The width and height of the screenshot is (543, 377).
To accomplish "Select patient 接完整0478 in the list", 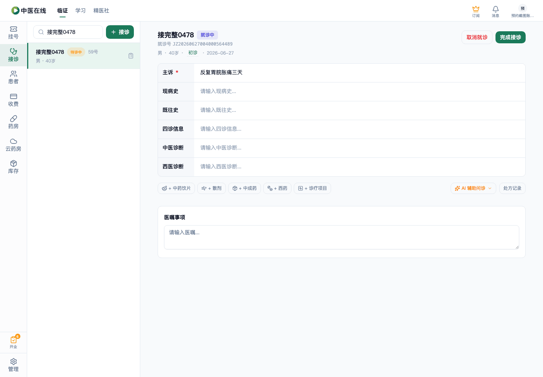I will click(x=84, y=56).
